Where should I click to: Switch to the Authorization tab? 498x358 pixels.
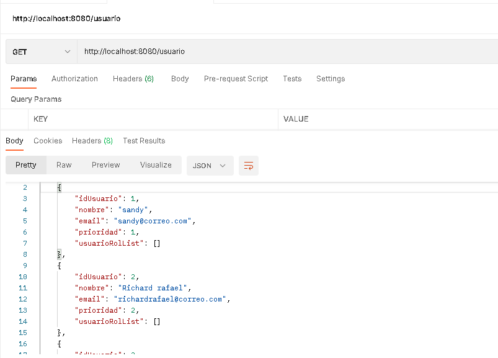[74, 79]
